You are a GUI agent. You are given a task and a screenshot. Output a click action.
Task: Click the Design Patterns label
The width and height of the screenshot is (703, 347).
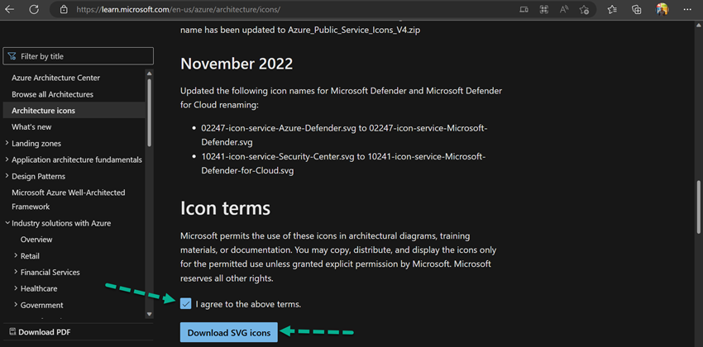39,176
